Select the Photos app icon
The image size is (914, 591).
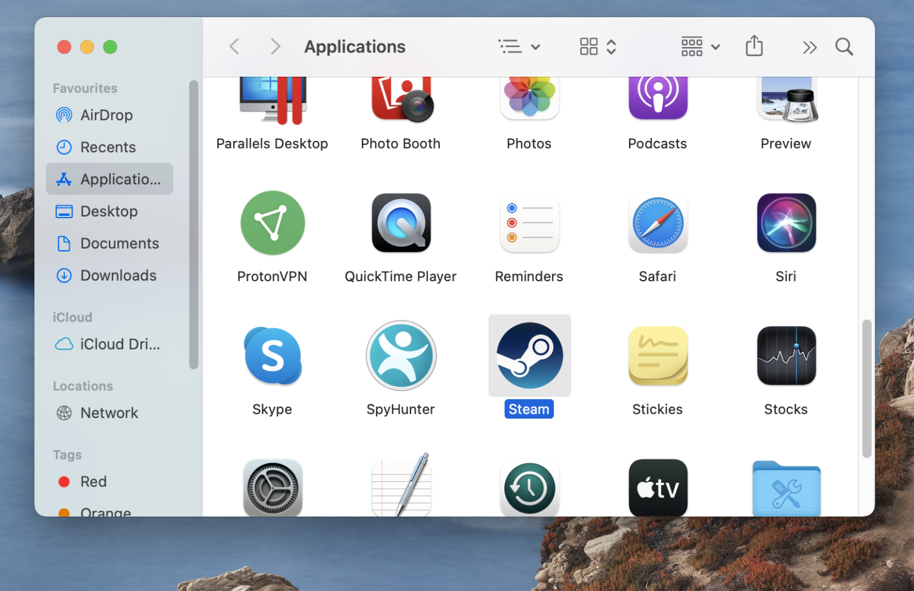(529, 98)
